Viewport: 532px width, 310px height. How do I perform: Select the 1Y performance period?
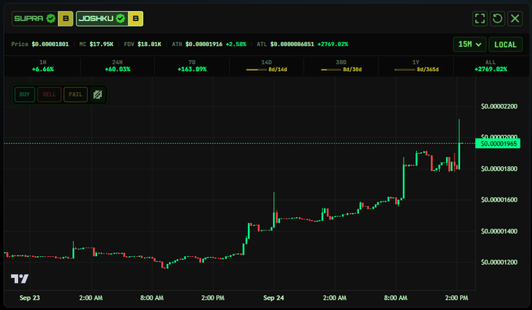416,66
